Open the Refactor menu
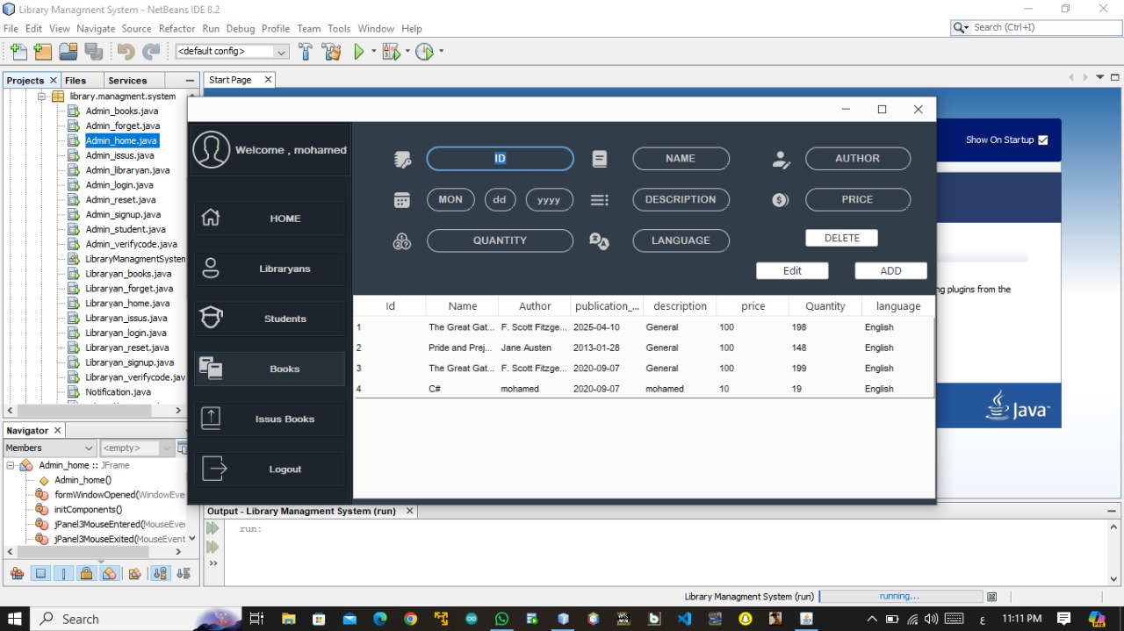 tap(177, 28)
